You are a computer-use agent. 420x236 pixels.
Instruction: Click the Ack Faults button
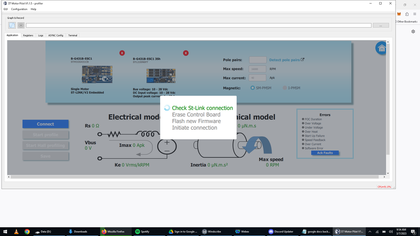(x=325, y=153)
